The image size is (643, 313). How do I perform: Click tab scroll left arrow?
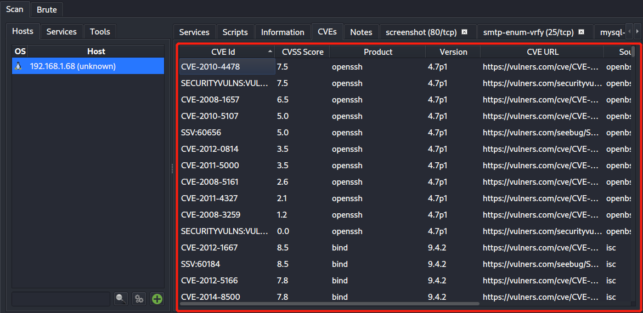[629, 31]
